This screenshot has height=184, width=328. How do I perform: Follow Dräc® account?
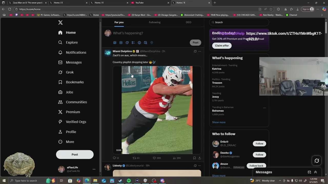[259, 144]
